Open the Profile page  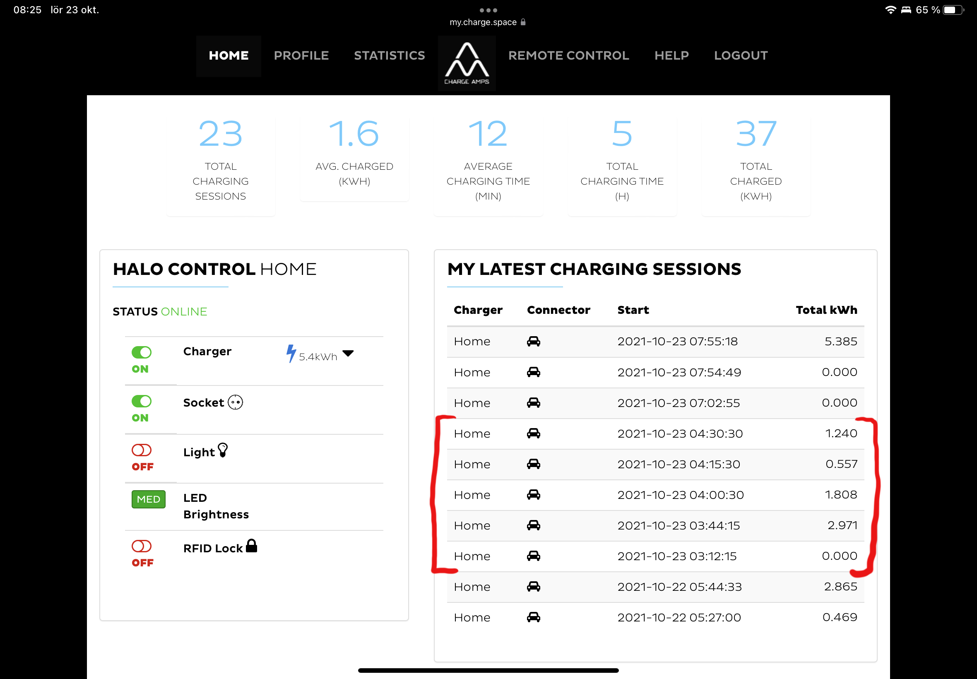[x=301, y=56]
